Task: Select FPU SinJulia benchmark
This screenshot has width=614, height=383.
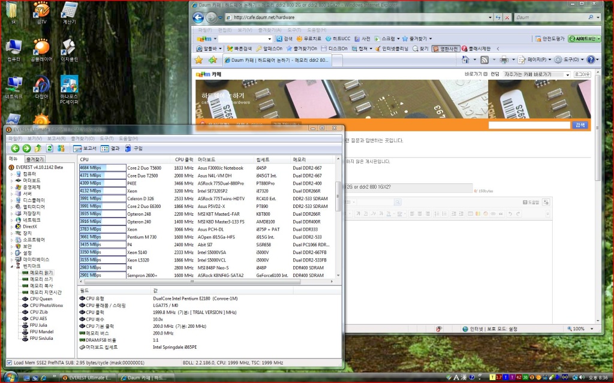Action: [41, 339]
